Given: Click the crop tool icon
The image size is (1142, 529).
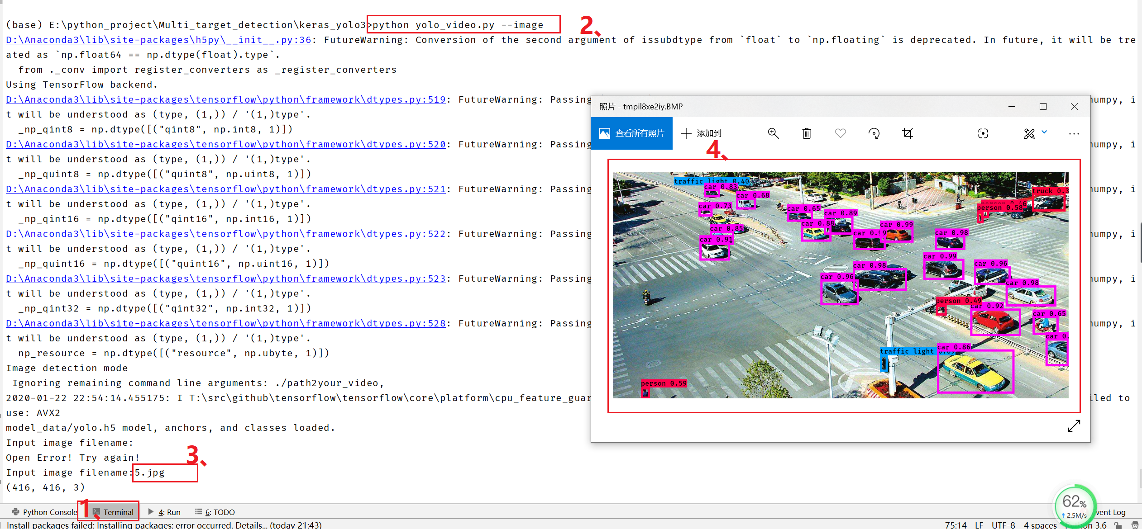Looking at the screenshot, I should click(908, 133).
